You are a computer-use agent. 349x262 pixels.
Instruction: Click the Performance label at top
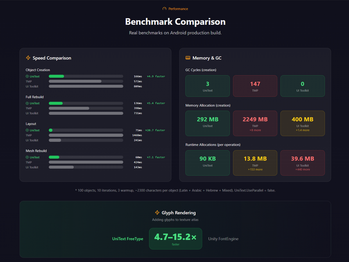click(178, 9)
